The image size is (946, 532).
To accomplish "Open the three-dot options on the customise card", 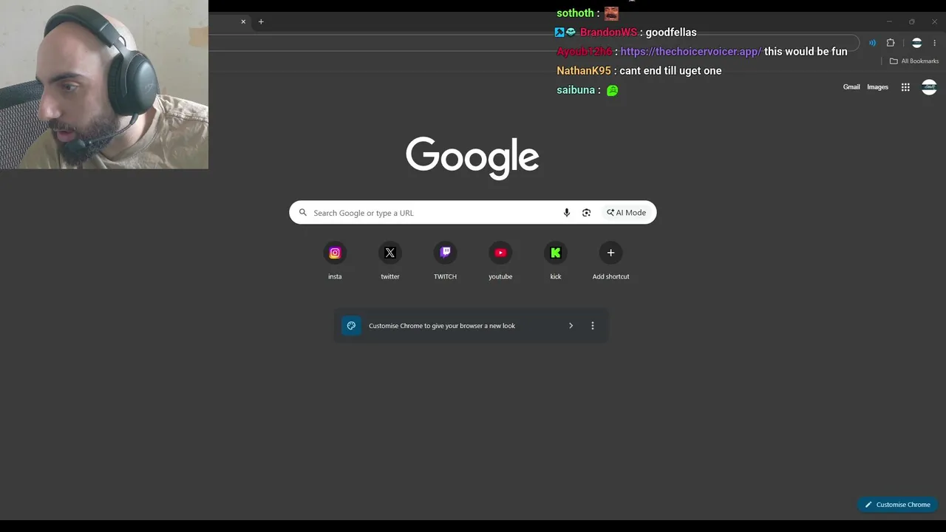I will click(593, 326).
